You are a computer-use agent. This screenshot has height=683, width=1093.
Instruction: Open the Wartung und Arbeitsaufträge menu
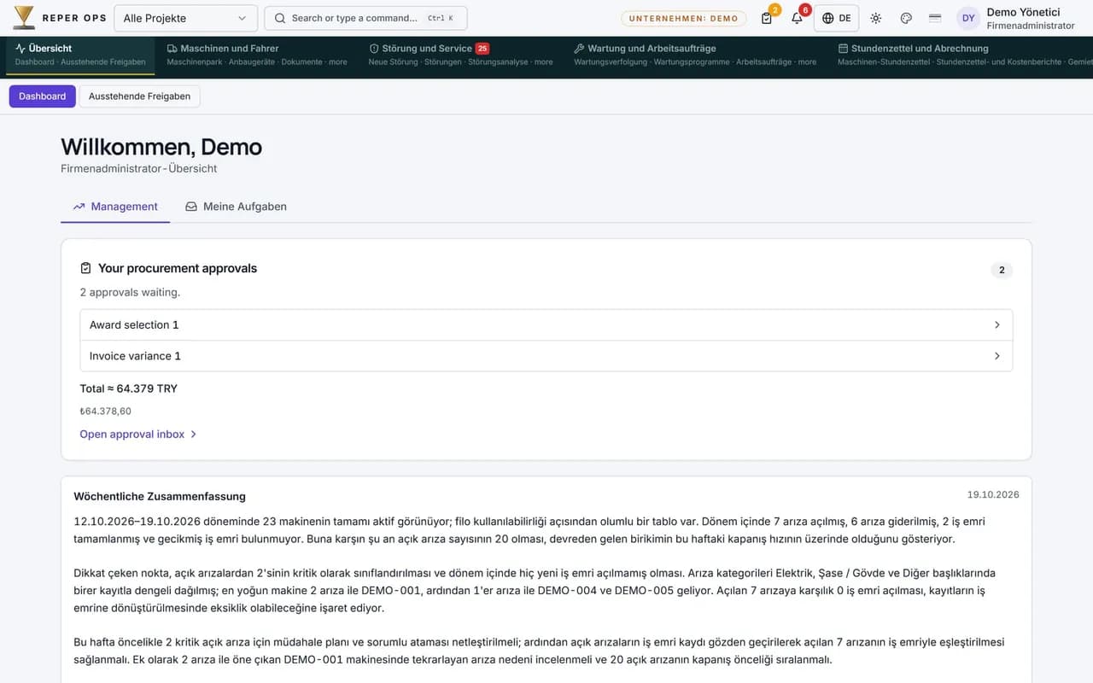click(695, 55)
